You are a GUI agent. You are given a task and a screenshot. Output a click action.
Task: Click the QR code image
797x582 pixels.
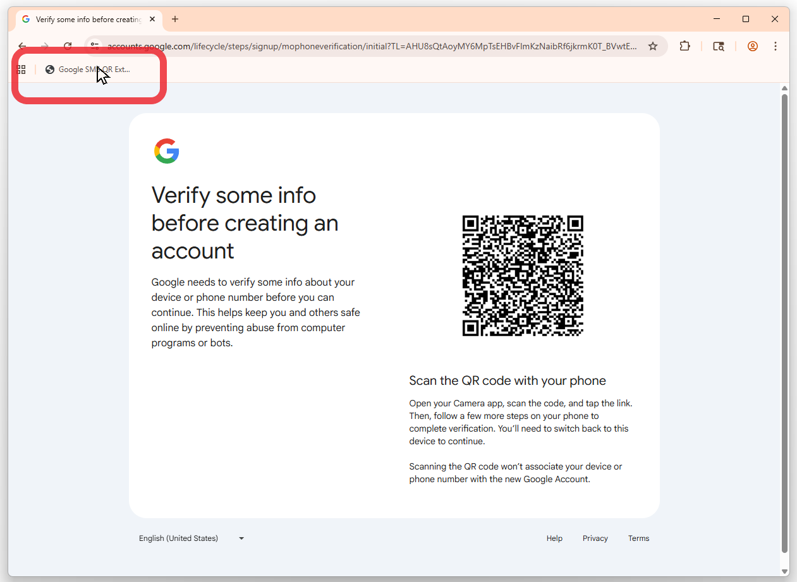coord(523,276)
